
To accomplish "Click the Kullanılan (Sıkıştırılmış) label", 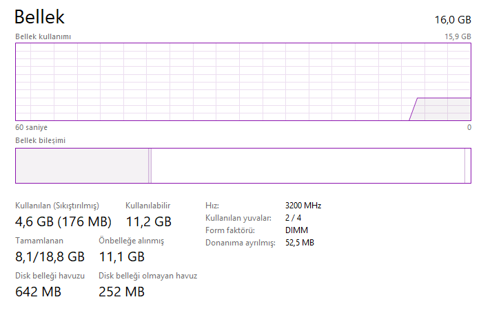I will pos(57,206).
